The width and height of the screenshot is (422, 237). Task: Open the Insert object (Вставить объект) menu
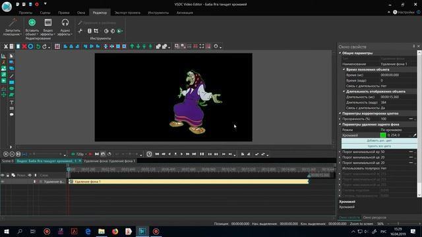pos(32,27)
